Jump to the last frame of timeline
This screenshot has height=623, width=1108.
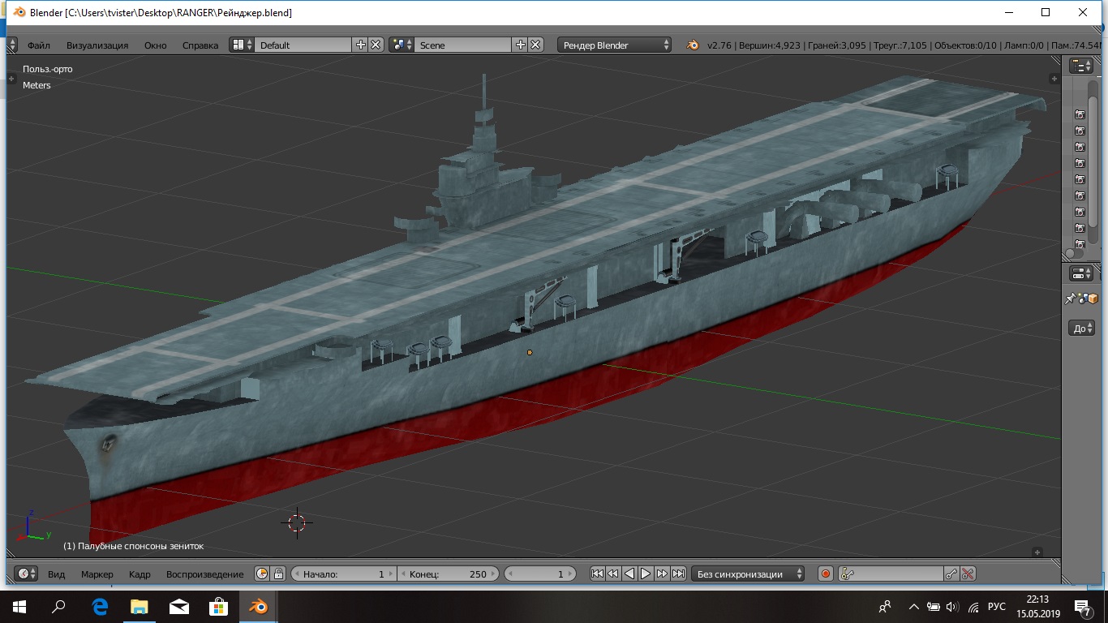click(679, 574)
